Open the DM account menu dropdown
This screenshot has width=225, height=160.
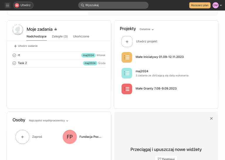click(x=217, y=5)
